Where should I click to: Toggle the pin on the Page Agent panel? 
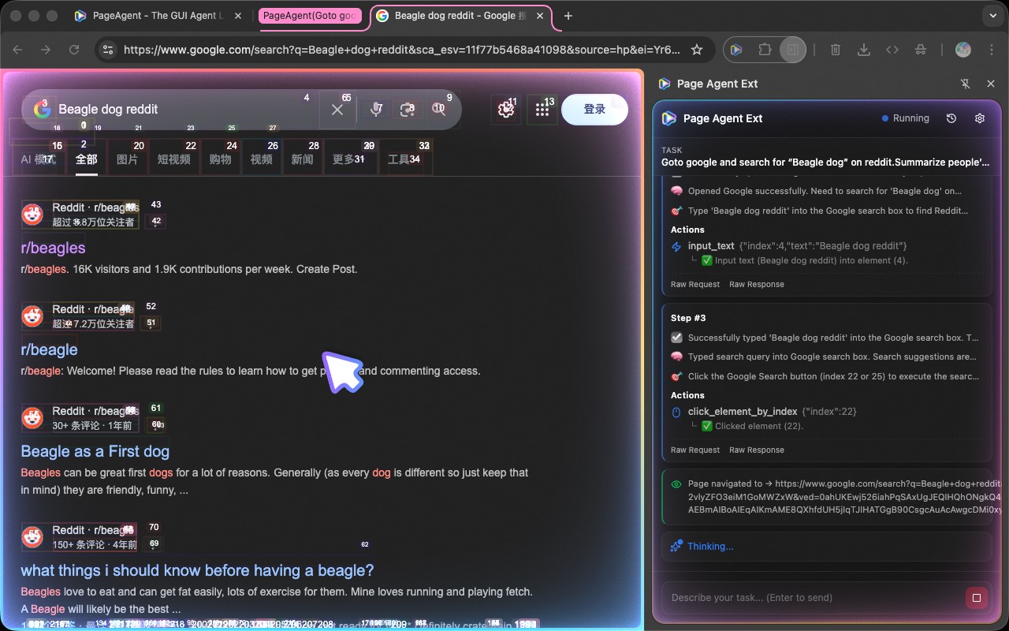965,83
